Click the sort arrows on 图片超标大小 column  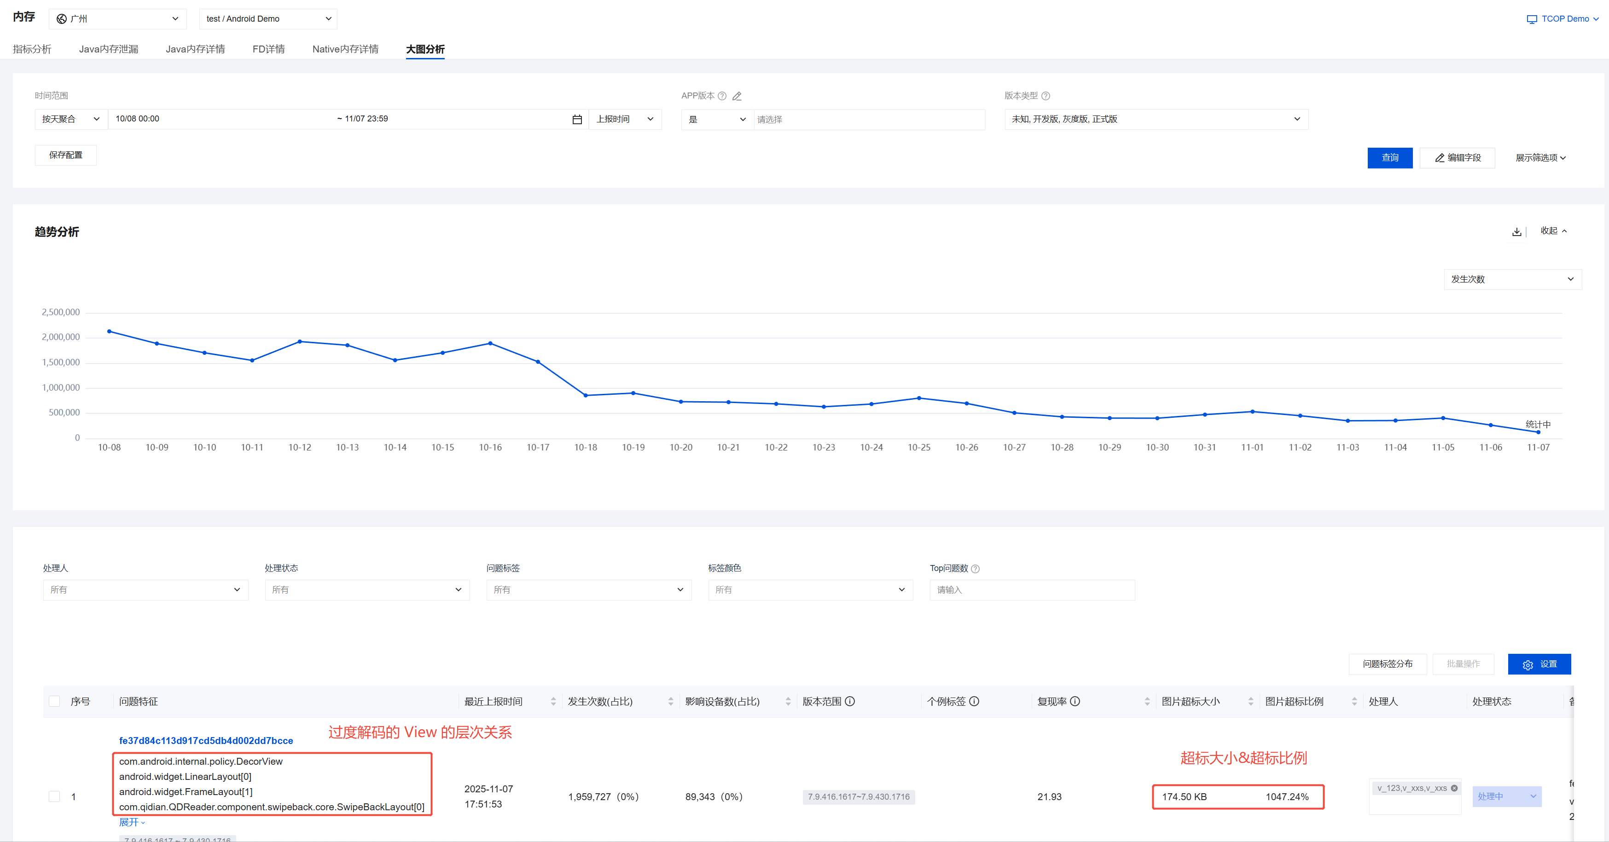(1250, 702)
